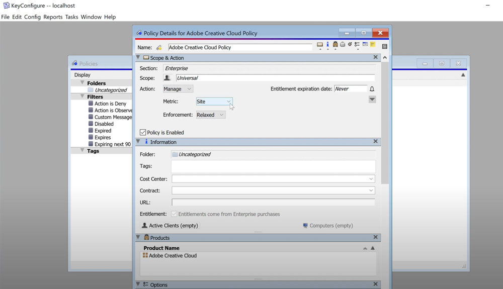Viewport: 503px width, 289px height.
Task: Click the Entitlement expiration date field
Action: pyautogui.click(x=350, y=89)
